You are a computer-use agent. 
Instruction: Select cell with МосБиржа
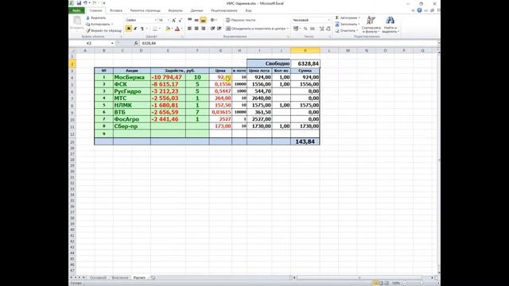point(132,77)
